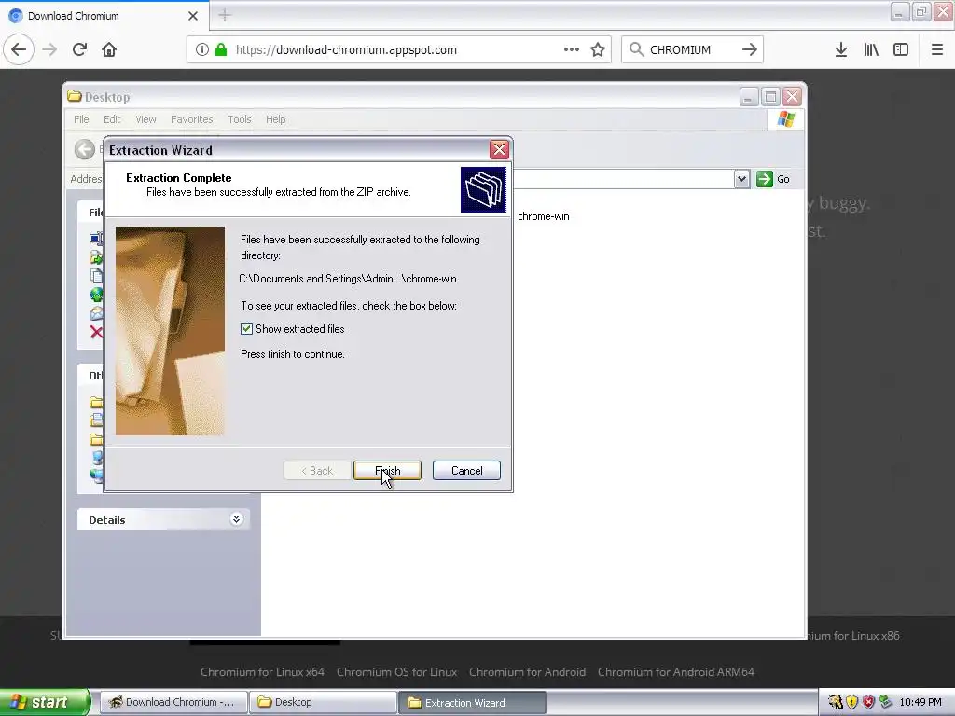The image size is (955, 716).
Task: Click the Desktop window folder title icon
Action: pos(75,96)
